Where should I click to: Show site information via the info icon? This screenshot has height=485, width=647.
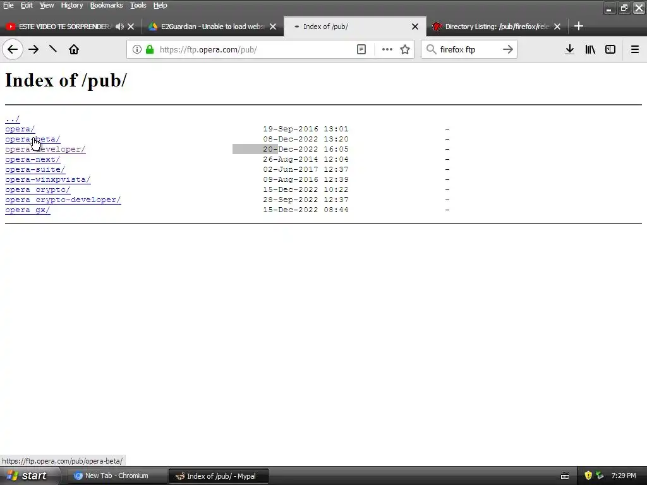point(137,49)
